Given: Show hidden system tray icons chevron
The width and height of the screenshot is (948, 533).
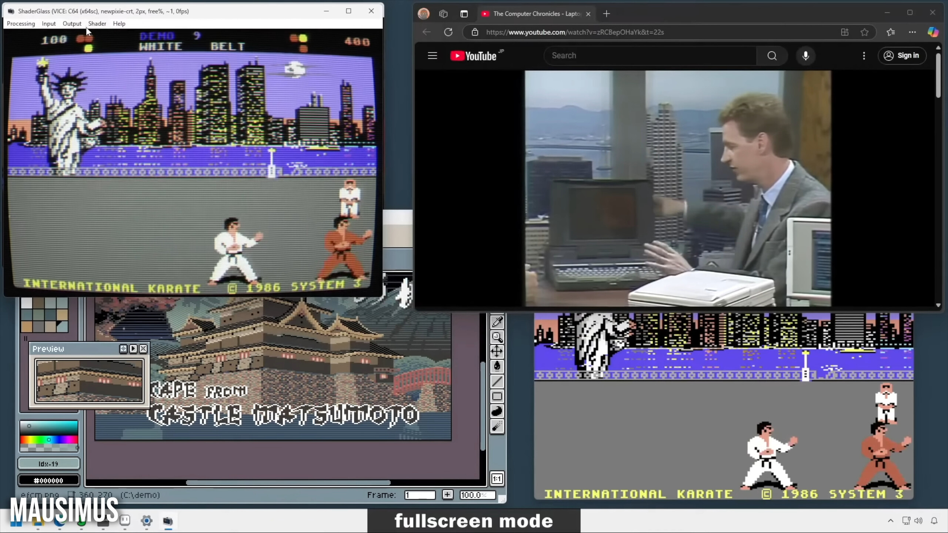Looking at the screenshot, I should point(891,521).
